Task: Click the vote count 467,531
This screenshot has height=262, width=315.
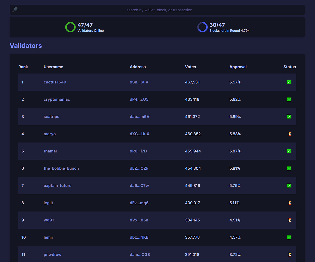Action: (192, 82)
